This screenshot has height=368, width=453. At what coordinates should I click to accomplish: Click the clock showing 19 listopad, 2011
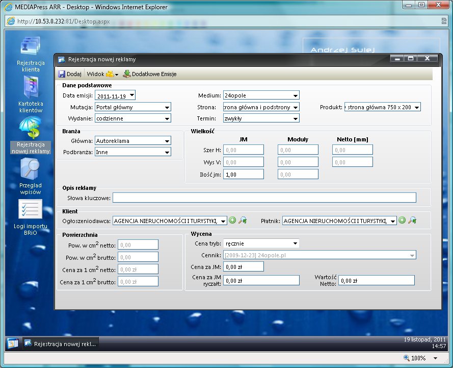coord(424,342)
